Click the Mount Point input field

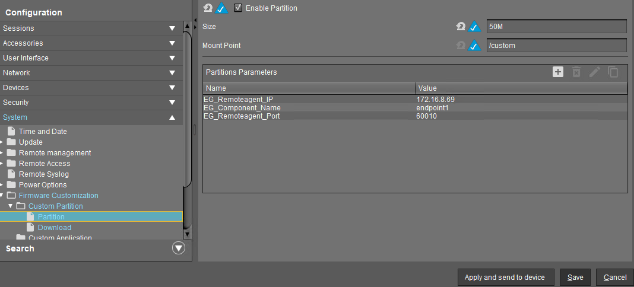557,45
